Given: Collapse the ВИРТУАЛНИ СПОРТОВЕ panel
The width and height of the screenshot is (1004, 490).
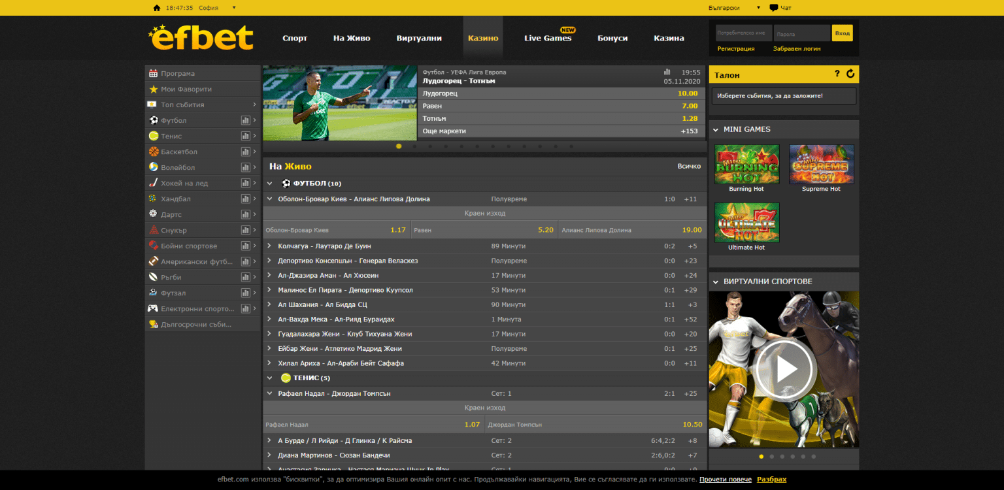Looking at the screenshot, I should click(716, 282).
